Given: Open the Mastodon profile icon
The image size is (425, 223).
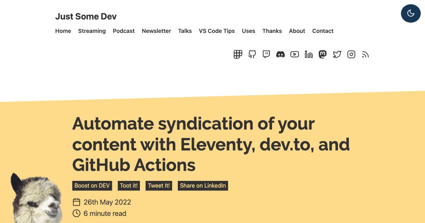Looking at the screenshot, I should 323,54.
